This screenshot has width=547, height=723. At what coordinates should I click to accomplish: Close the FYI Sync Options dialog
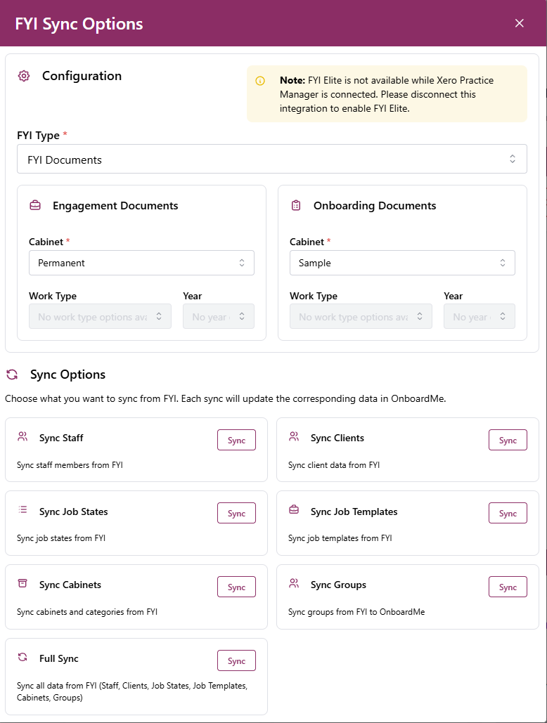(520, 23)
